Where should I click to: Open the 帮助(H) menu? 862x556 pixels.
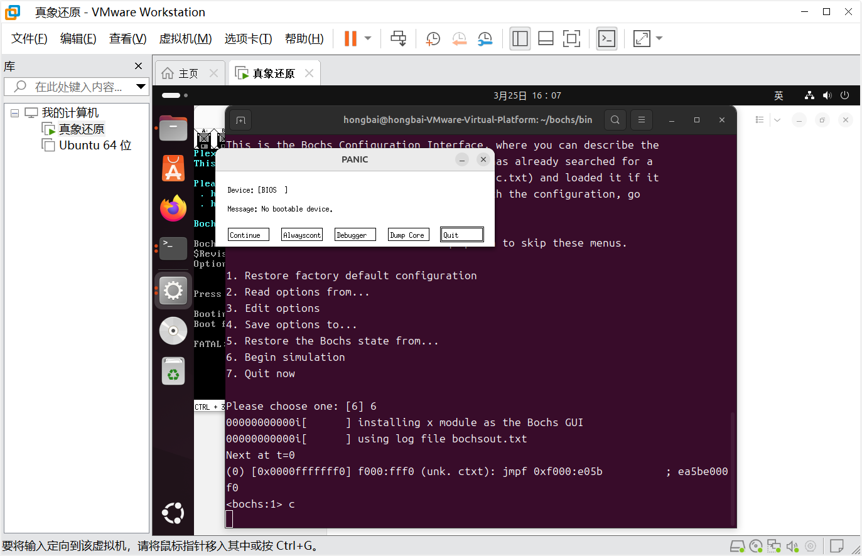tap(304, 38)
